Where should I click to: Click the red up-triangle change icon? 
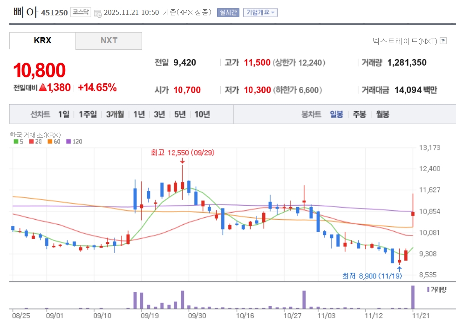pos(43,87)
